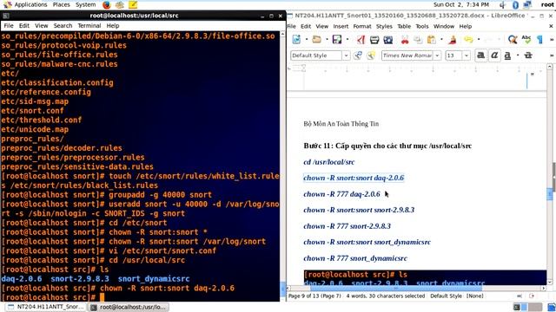Select Clone Formatting paintbrush icon
556x312 pixels.
tap(452, 40)
